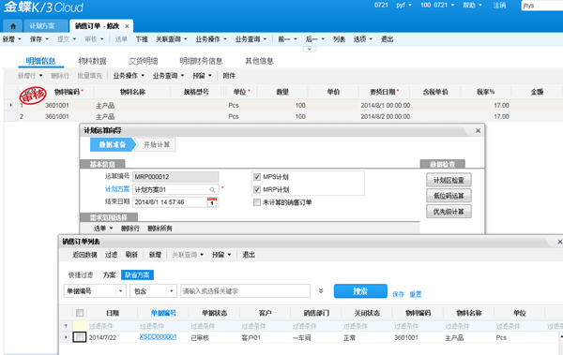Click the filter funnel icon in filter row
Image resolution: width=563 pixels, height=355 pixels.
66,326
